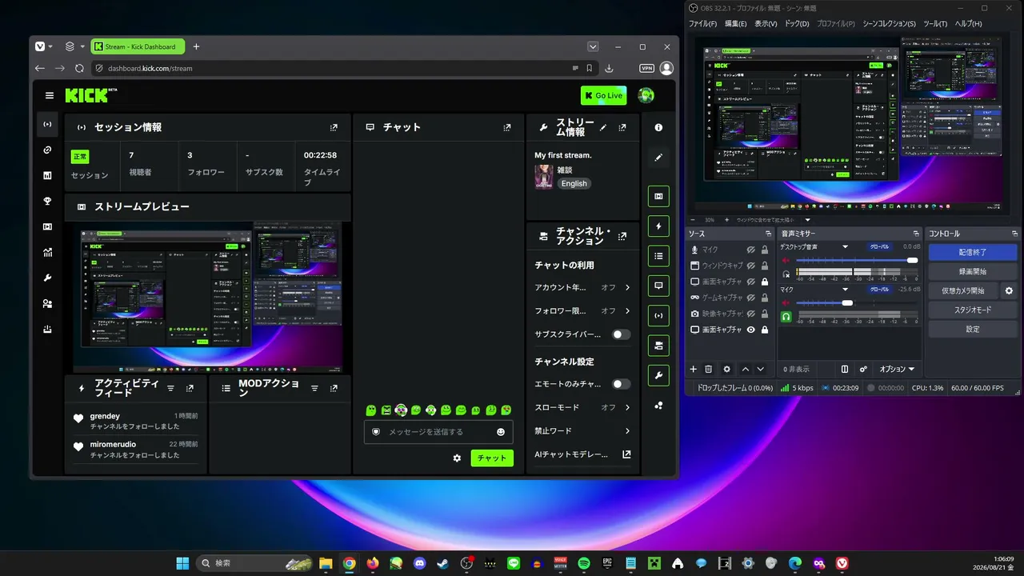
Task: Click the chat message input field
Action: (x=438, y=432)
